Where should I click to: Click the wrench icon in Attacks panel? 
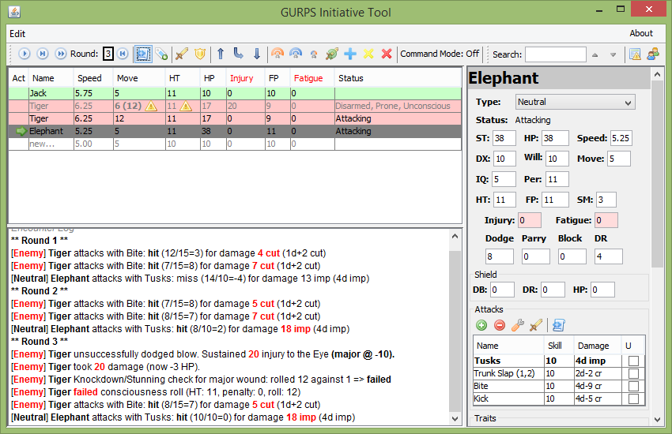point(518,325)
